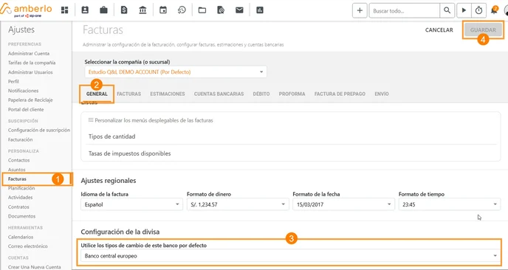Switch to the FACTURA DE PREPAGO tab
The width and height of the screenshot is (508, 270).
click(x=340, y=94)
